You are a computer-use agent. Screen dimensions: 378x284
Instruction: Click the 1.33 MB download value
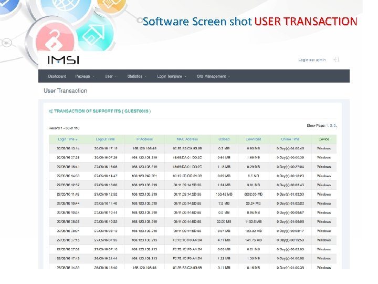(254, 259)
